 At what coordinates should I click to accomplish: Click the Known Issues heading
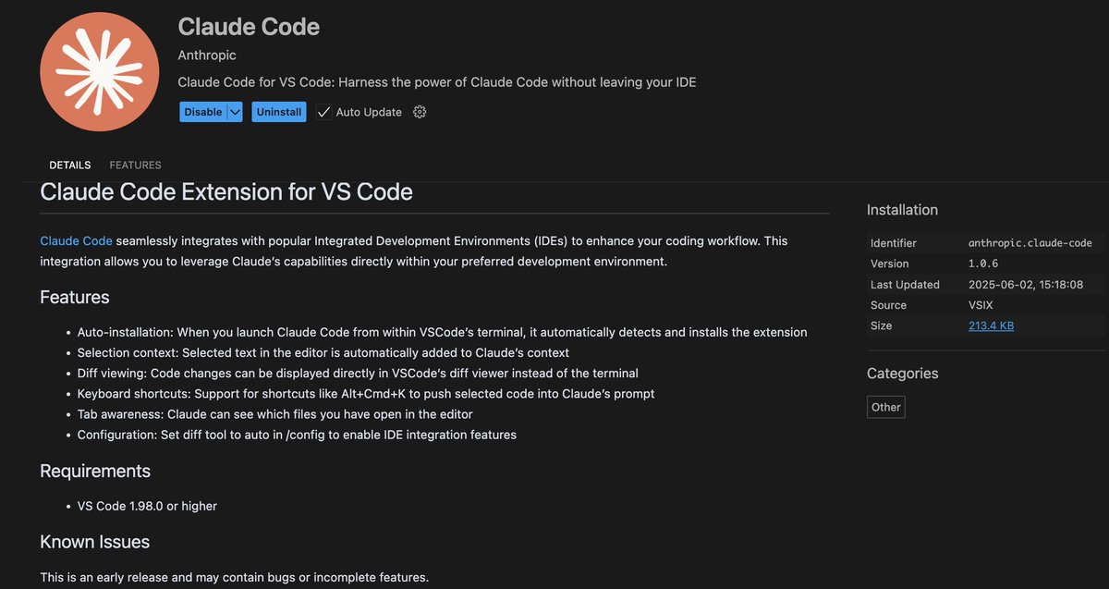coord(94,542)
